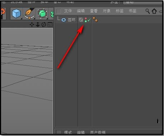Click the Object Manager home icon
Viewport: 164px width, 136px height.
click(154, 11)
